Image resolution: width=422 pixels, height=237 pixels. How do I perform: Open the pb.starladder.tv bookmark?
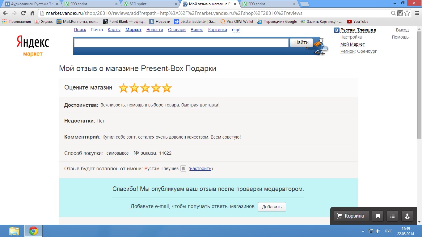[x=195, y=22]
